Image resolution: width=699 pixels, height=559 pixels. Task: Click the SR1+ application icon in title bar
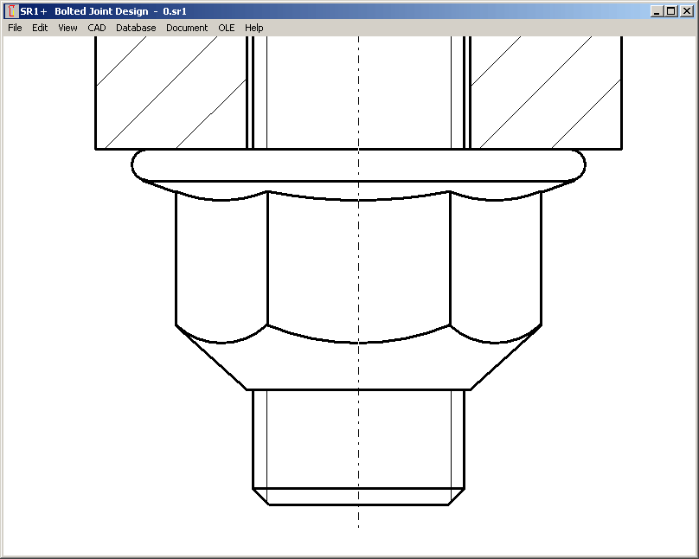click(11, 11)
